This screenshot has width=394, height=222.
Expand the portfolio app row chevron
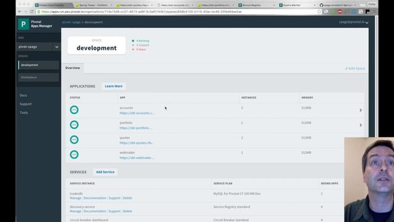click(x=361, y=125)
